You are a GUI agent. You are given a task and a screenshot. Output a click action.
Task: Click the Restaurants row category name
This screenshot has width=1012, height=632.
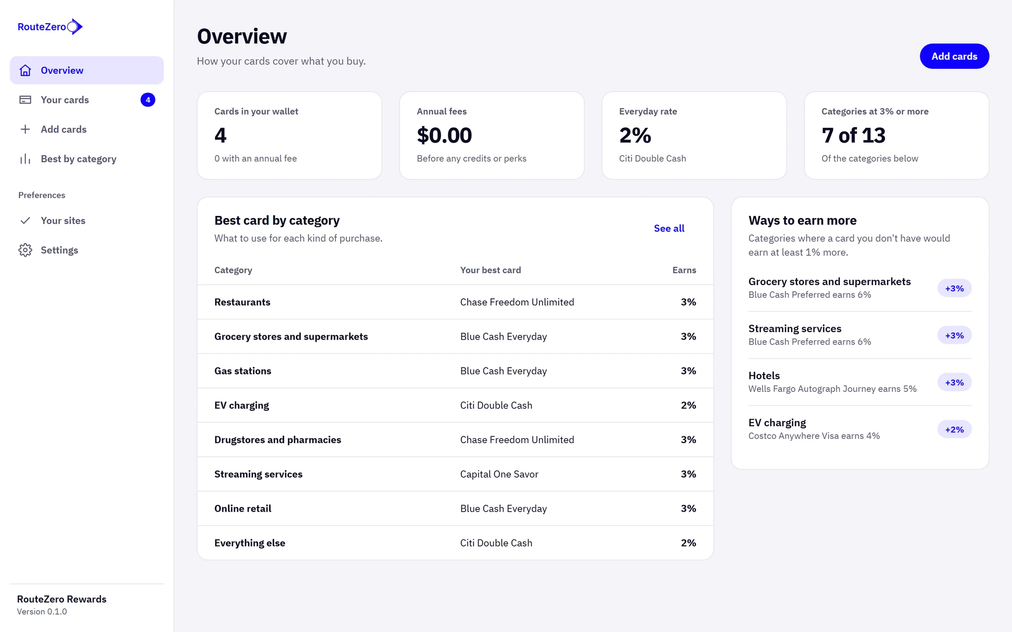242,302
